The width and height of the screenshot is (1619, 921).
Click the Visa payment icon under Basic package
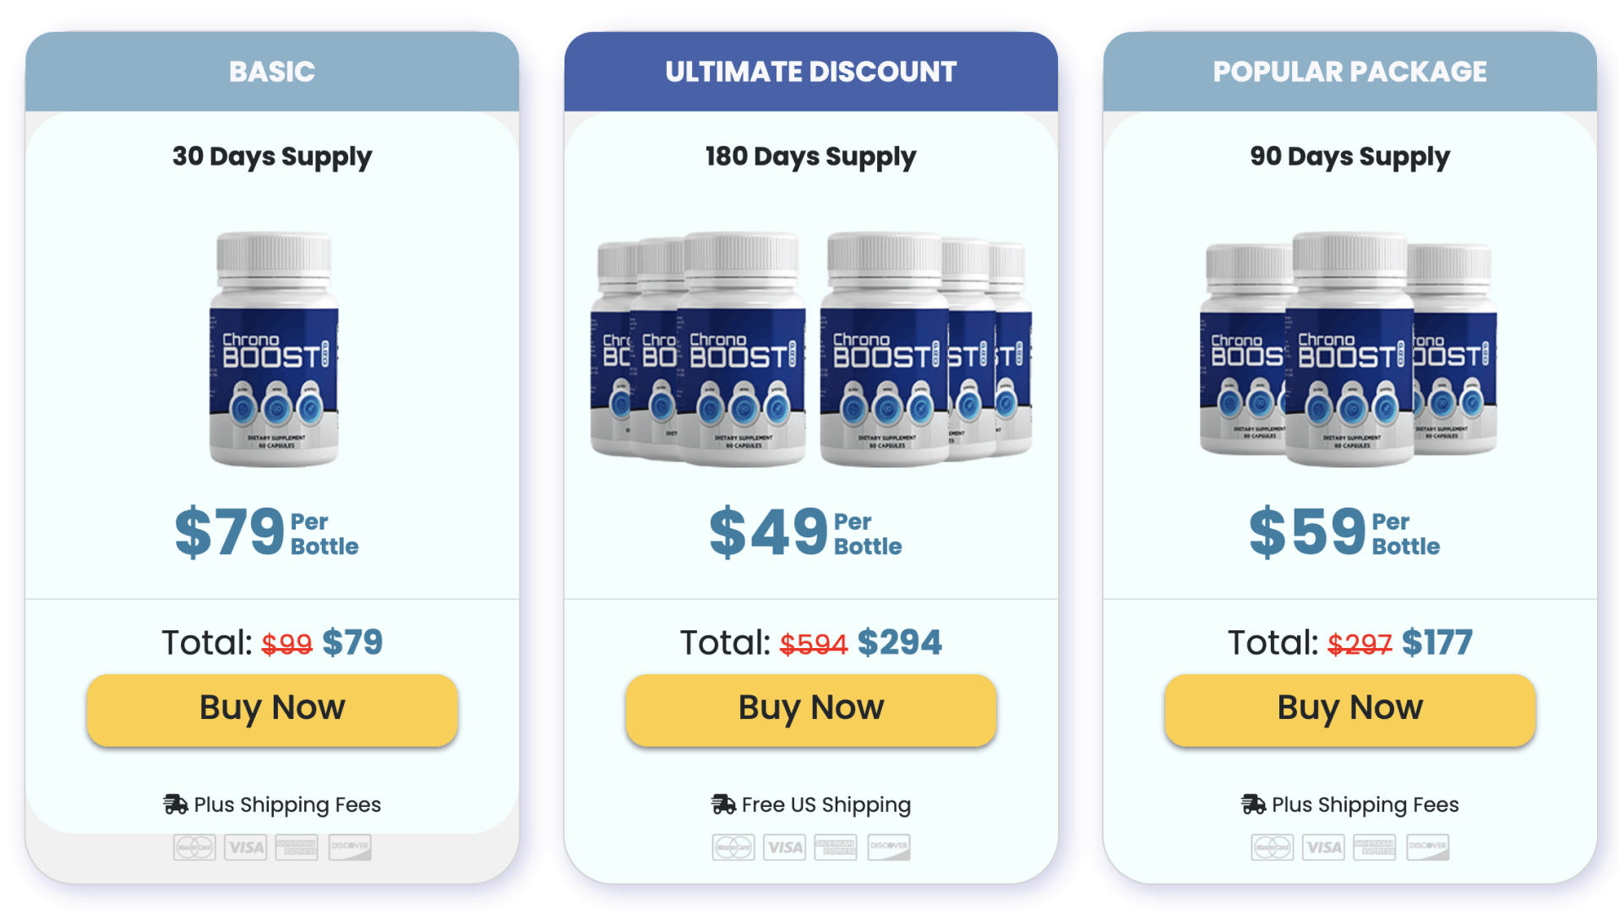[x=245, y=847]
